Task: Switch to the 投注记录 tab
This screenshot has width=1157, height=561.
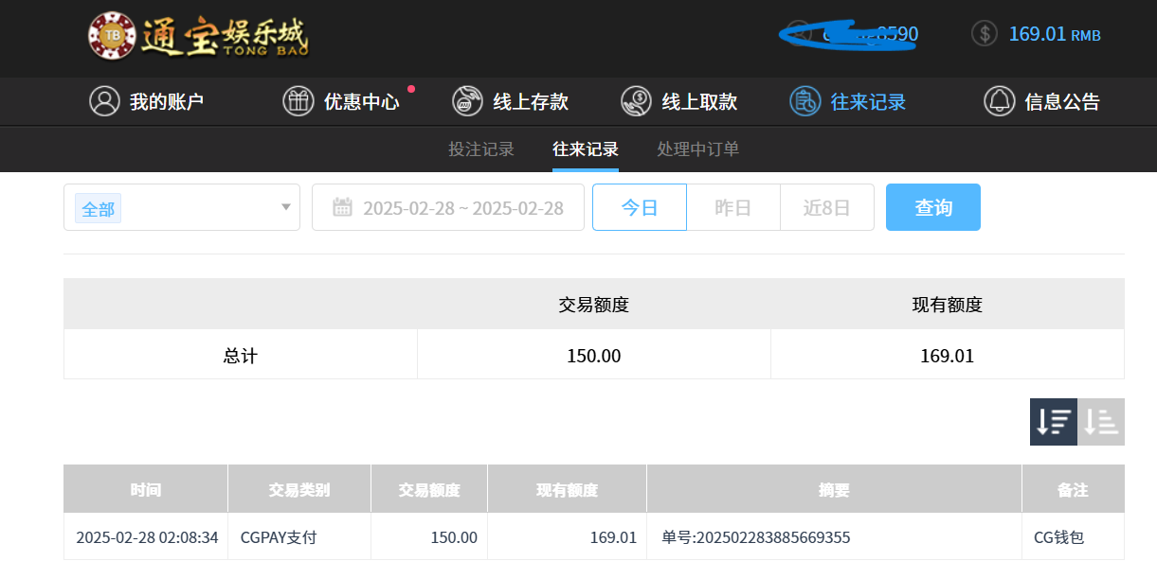Action: [x=481, y=149]
